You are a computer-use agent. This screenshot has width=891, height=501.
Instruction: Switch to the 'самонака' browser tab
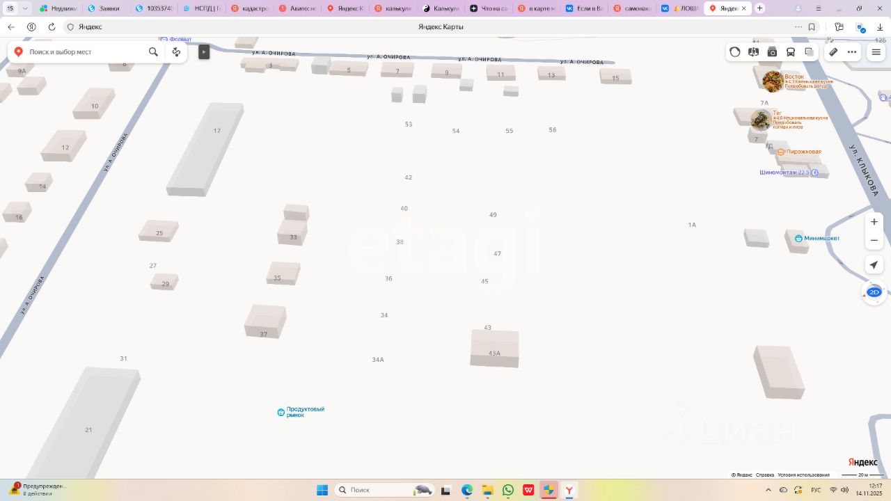tap(632, 8)
